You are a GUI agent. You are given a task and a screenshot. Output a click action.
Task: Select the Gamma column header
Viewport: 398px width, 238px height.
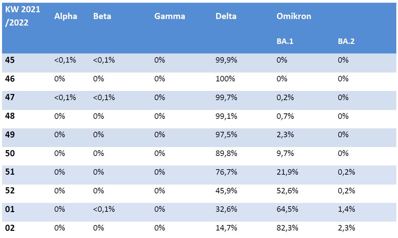click(170, 16)
